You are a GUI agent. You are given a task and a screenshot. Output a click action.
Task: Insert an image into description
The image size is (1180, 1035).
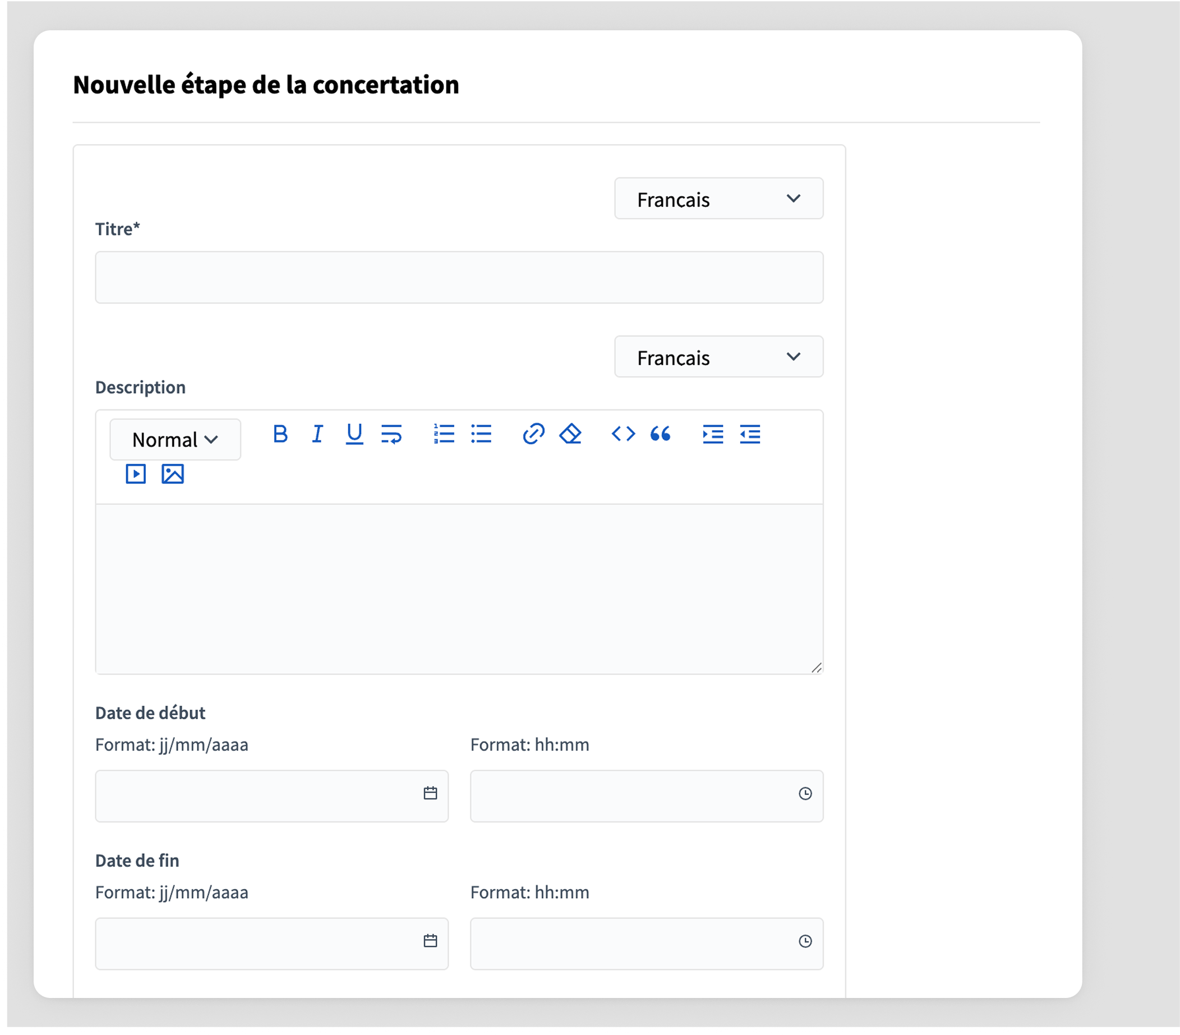pos(173,474)
